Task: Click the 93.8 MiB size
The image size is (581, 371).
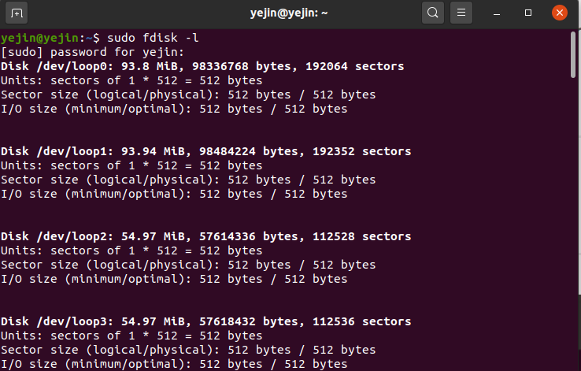Action: click(x=153, y=66)
